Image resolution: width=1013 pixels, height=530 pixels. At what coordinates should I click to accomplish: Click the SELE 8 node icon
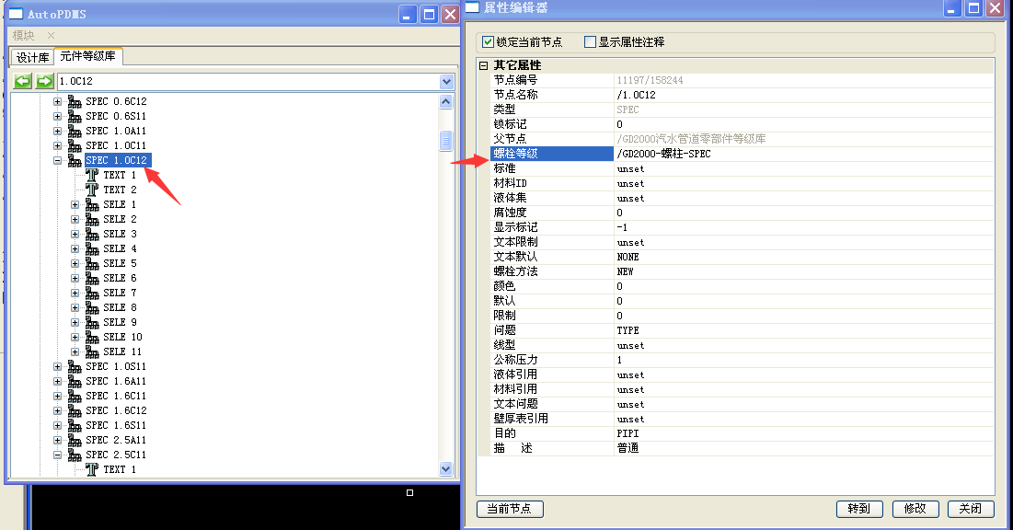coord(92,307)
